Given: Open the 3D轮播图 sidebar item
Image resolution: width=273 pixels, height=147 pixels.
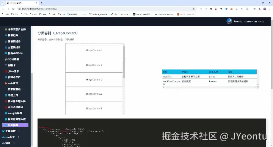Looking at the screenshot, I should pyautogui.click(x=12, y=59).
